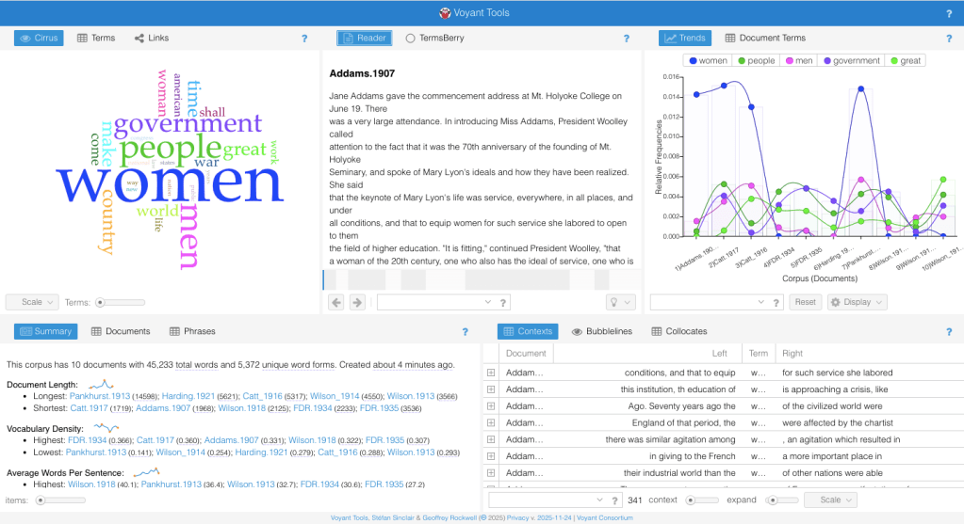Open the Scale dropdown under the word cloud
The height and width of the screenshot is (524, 964).
pyautogui.click(x=32, y=302)
